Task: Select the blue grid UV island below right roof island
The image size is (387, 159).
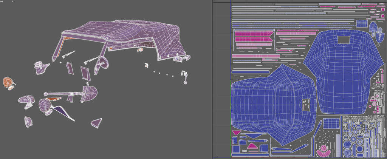Action: tap(331, 123)
